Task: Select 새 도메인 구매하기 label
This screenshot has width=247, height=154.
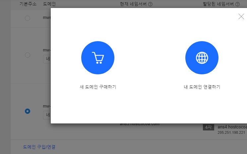Action: click(x=98, y=87)
